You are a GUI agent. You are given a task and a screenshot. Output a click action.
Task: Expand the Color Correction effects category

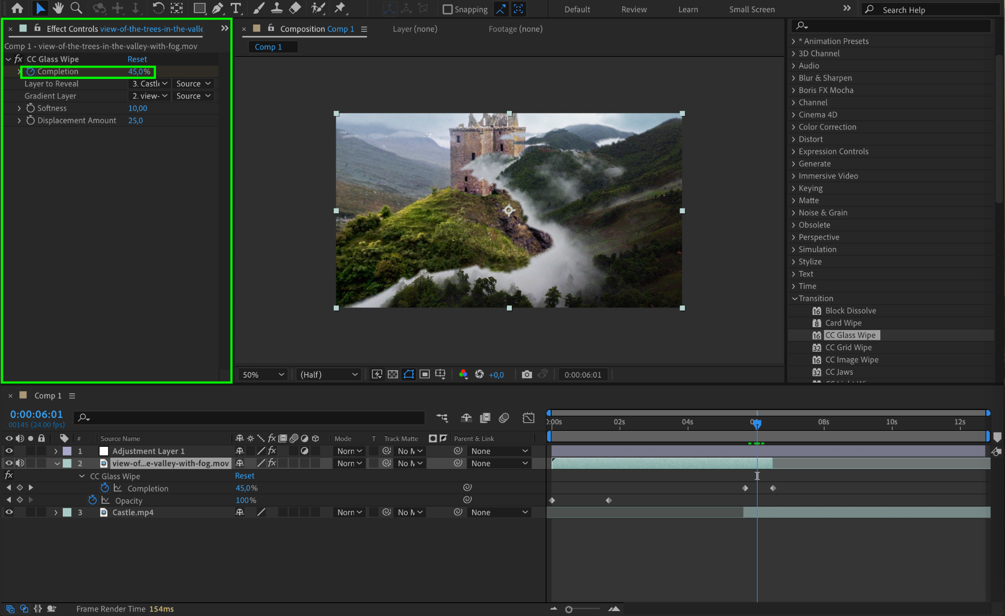tap(827, 127)
